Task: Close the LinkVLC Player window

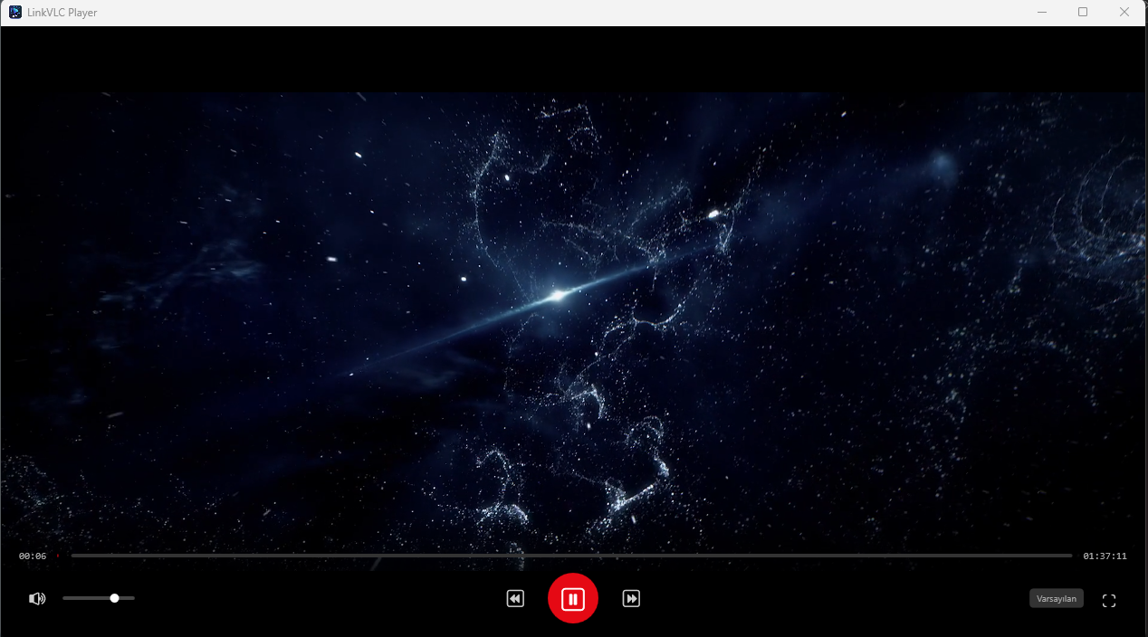Action: coord(1124,13)
